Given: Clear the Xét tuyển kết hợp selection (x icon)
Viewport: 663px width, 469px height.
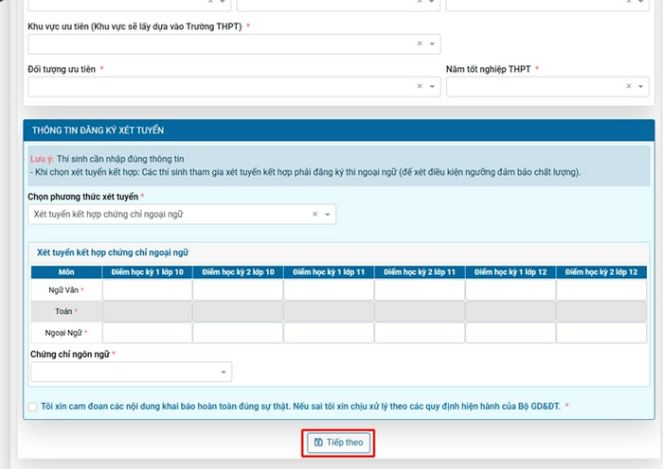Looking at the screenshot, I should [x=315, y=214].
